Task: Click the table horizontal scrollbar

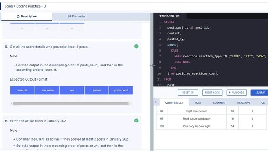Action: tap(71, 104)
